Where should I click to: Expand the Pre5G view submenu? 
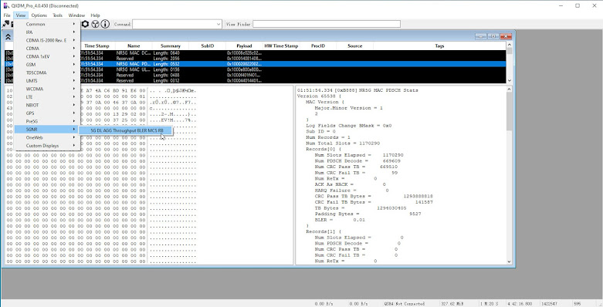coord(47,121)
